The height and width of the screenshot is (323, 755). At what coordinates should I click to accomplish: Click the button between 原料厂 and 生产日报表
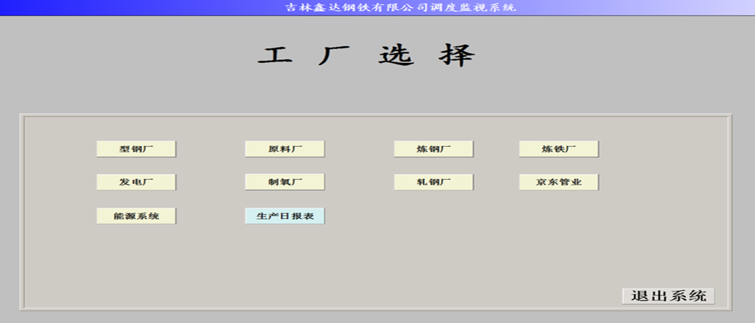[285, 182]
